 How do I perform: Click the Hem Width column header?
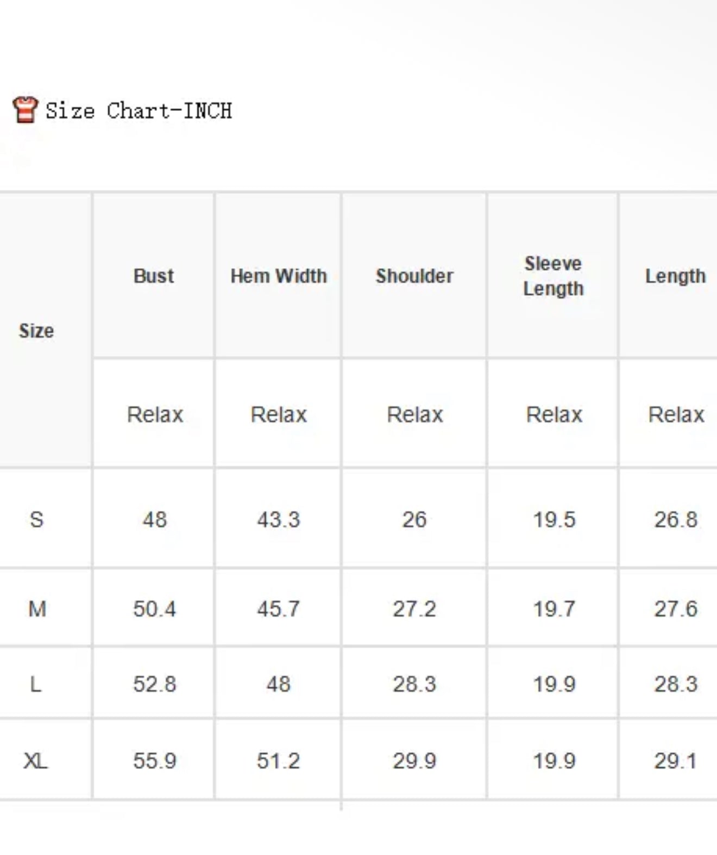(279, 276)
